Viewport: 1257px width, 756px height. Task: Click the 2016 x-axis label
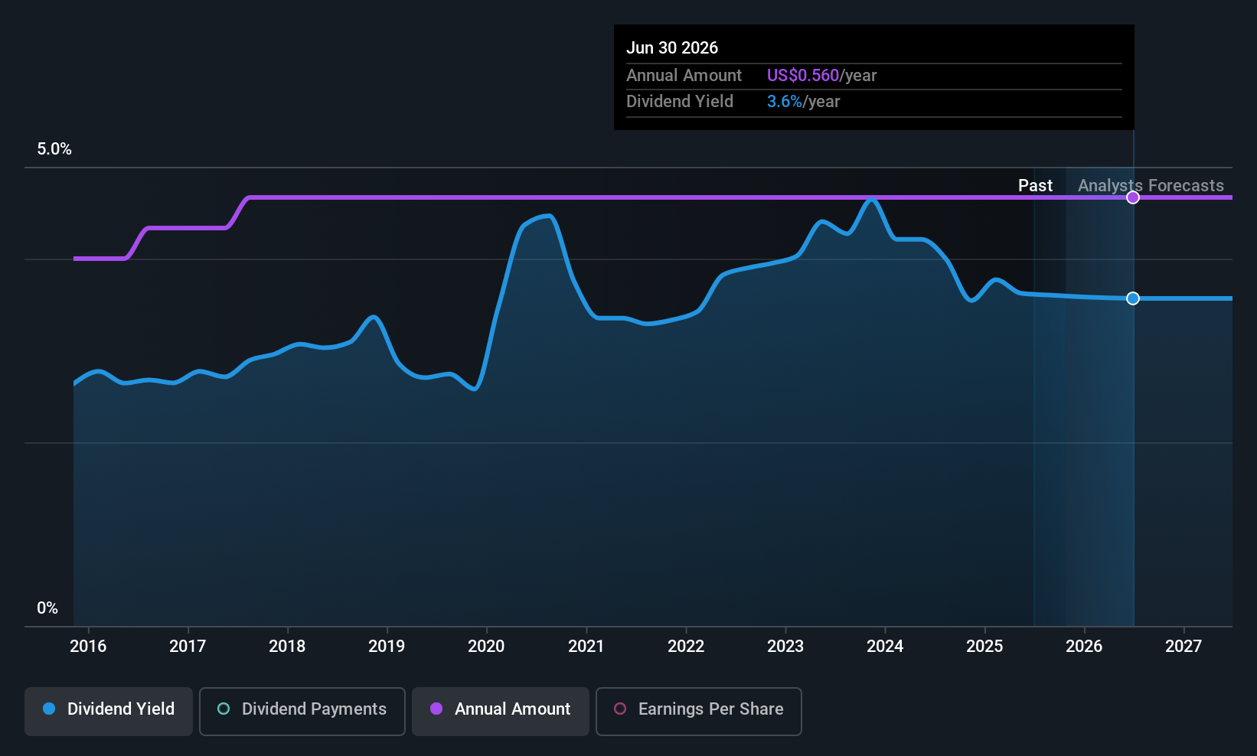88,647
